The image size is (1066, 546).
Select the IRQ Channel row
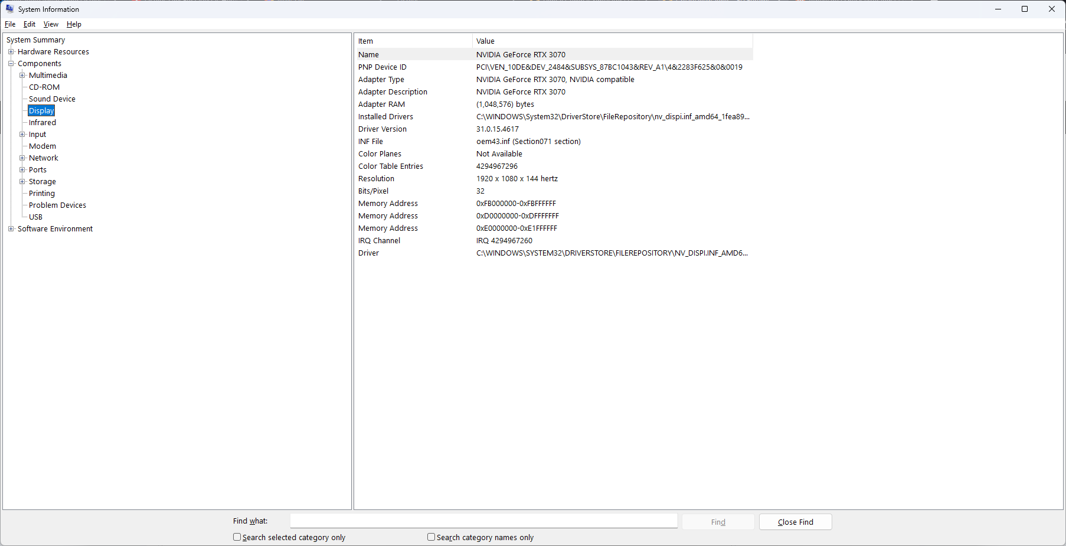[x=554, y=241]
